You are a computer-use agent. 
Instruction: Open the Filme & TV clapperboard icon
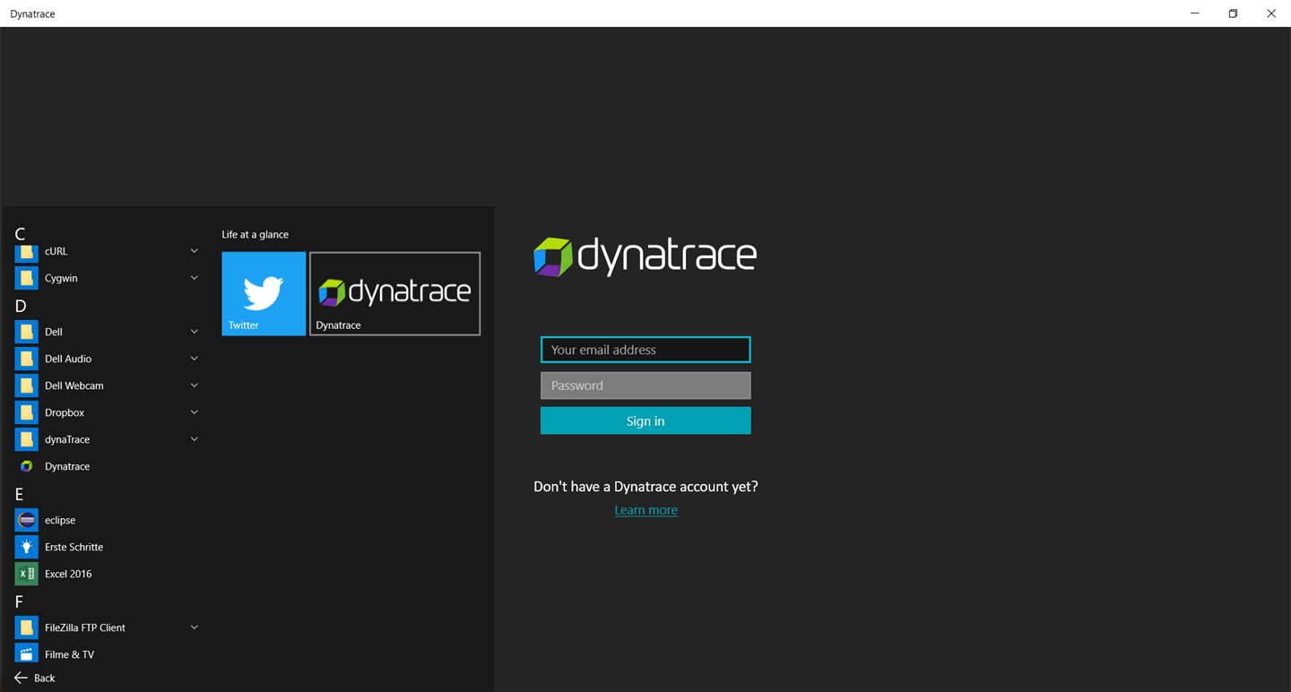point(27,654)
